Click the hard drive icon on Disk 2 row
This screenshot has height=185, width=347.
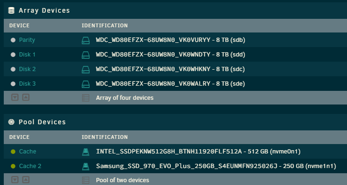(85, 70)
